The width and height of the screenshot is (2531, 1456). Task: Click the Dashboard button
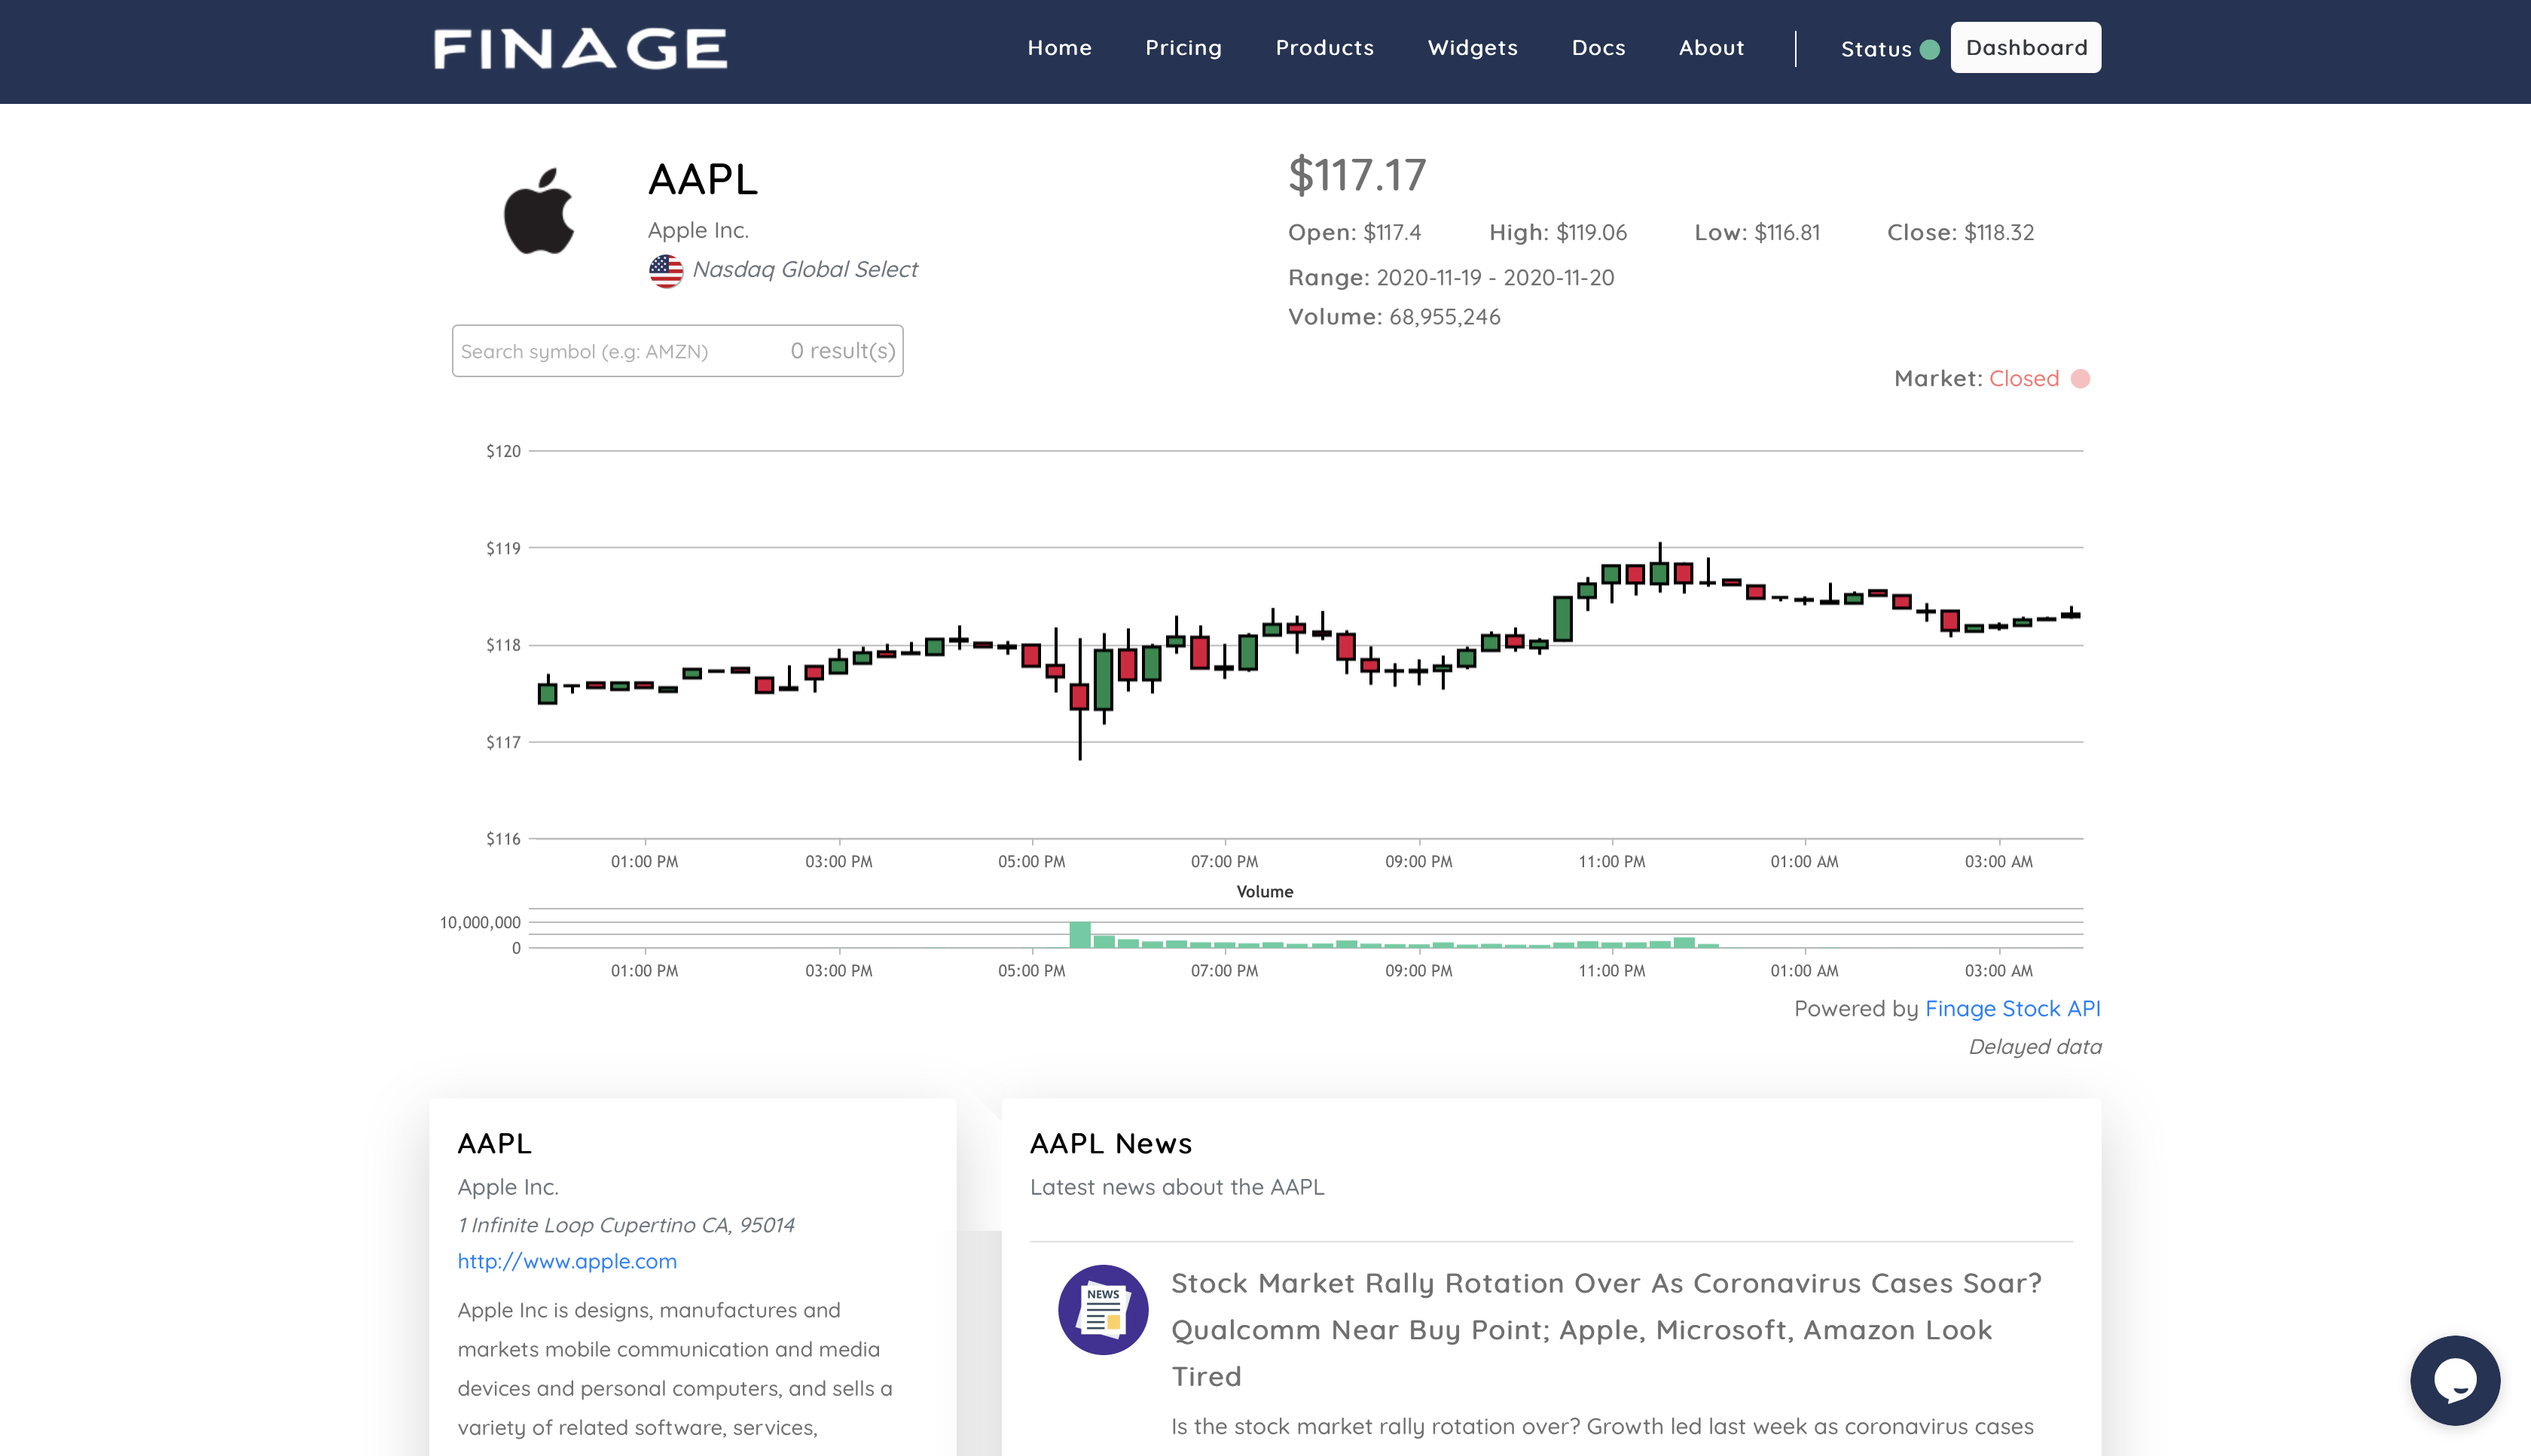pyautogui.click(x=2025, y=48)
